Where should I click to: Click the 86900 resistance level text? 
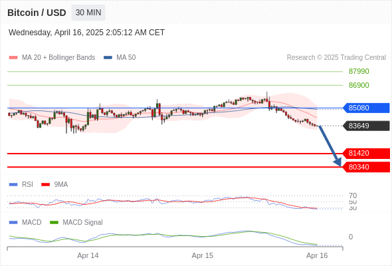click(x=359, y=85)
